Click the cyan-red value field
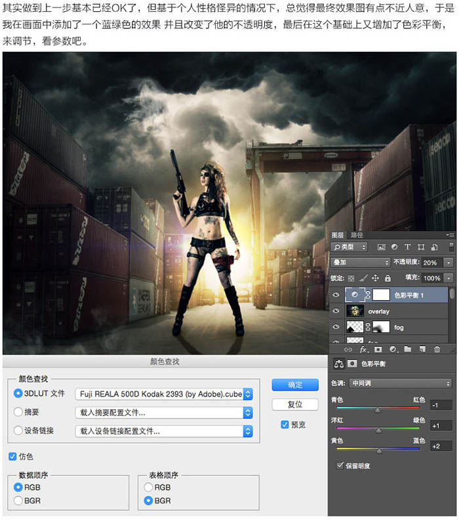The image size is (459, 522). point(441,405)
